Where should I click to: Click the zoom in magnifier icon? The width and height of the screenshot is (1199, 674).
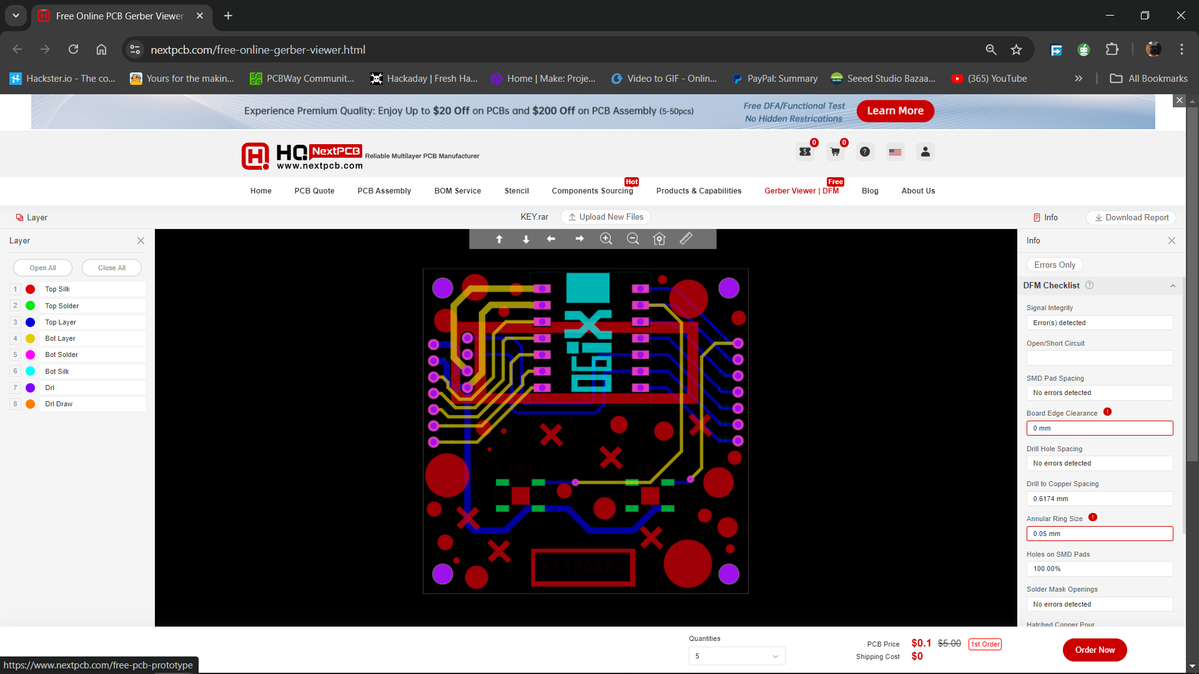point(606,239)
